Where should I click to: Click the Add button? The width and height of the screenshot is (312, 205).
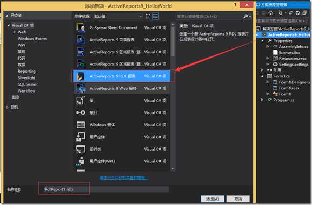[x=213, y=199]
